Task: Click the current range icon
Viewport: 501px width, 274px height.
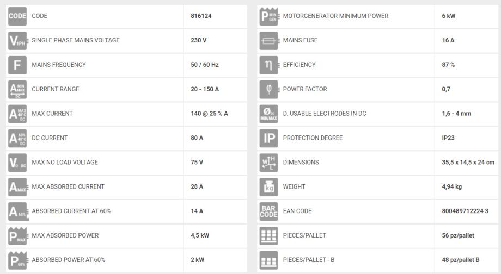Action: point(17,89)
